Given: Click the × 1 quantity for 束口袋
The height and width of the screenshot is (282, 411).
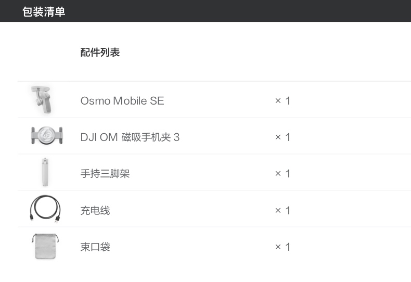Looking at the screenshot, I should [282, 247].
